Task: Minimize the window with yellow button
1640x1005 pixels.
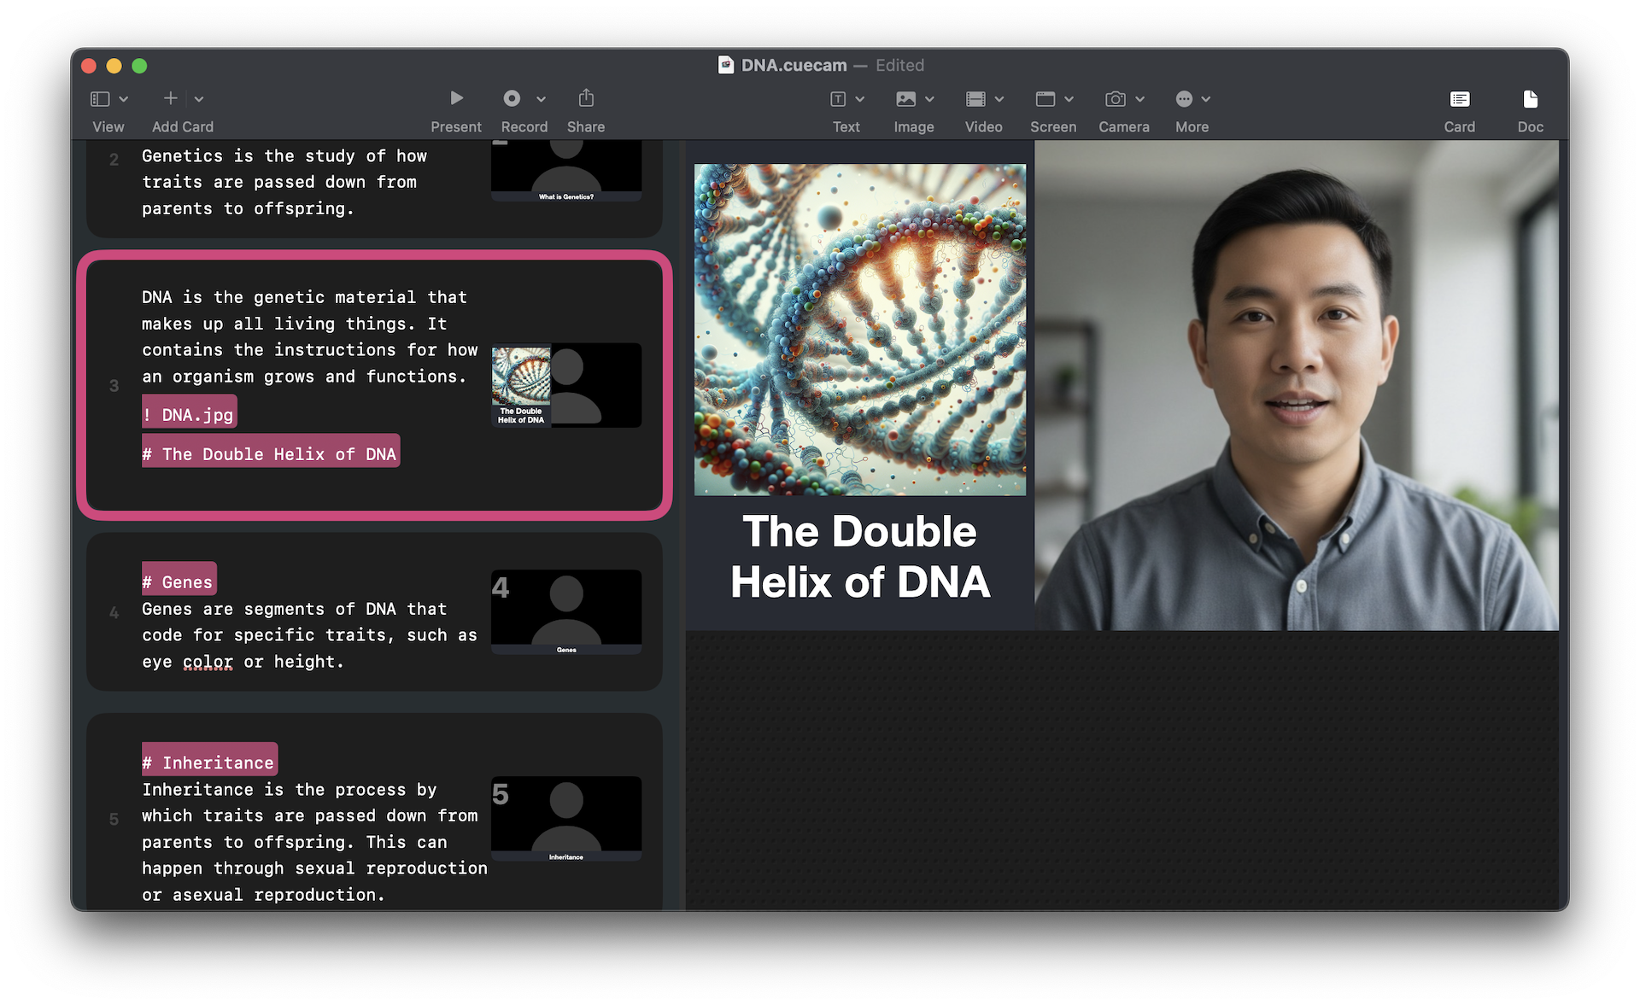Action: (x=114, y=66)
